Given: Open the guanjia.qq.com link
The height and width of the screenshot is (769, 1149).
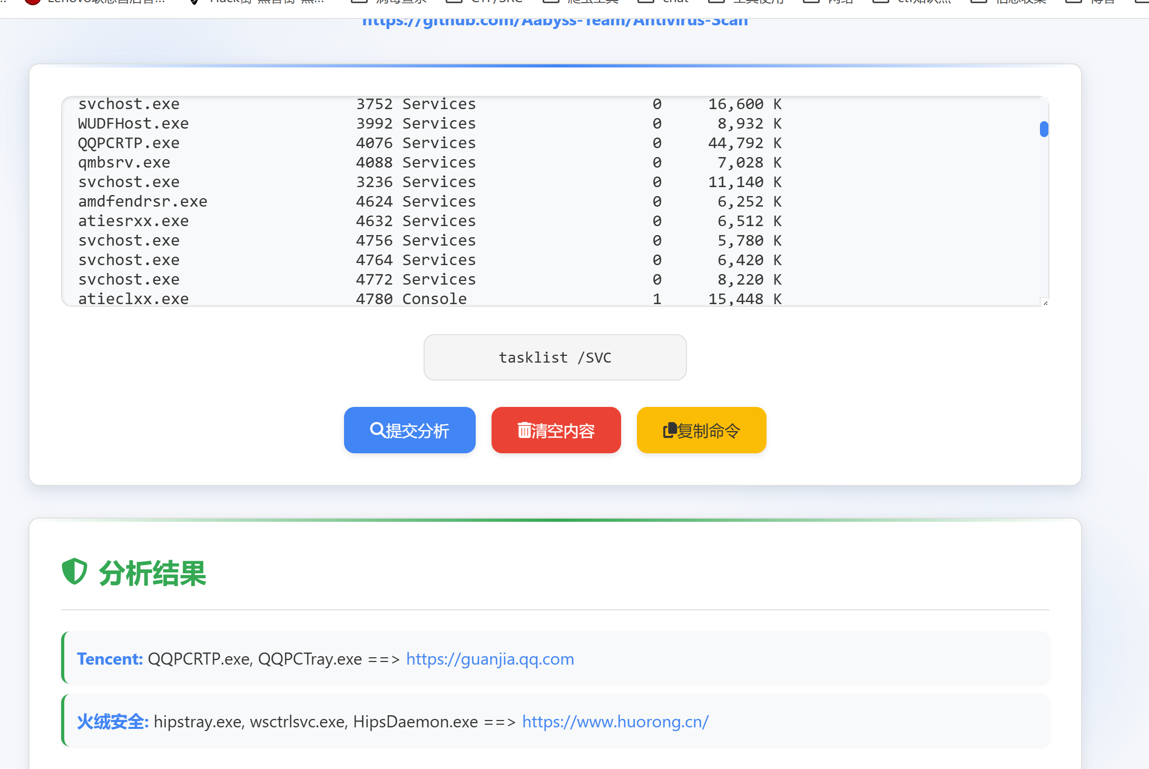Looking at the screenshot, I should coord(490,659).
